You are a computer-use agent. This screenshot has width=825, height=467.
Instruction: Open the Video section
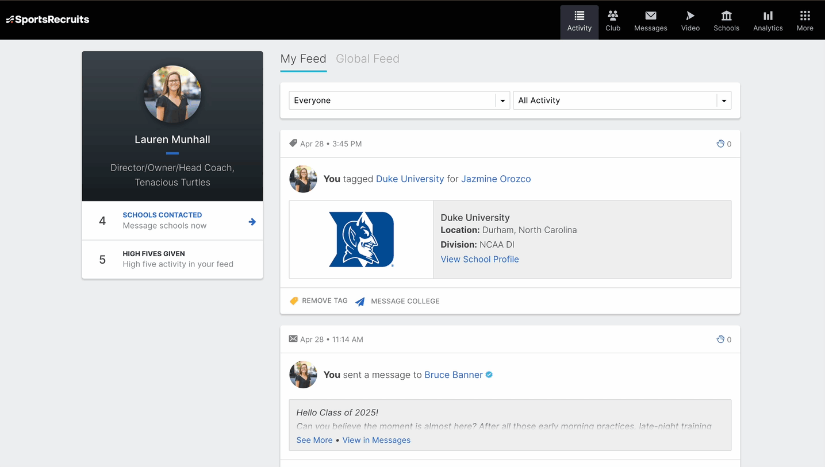point(690,22)
